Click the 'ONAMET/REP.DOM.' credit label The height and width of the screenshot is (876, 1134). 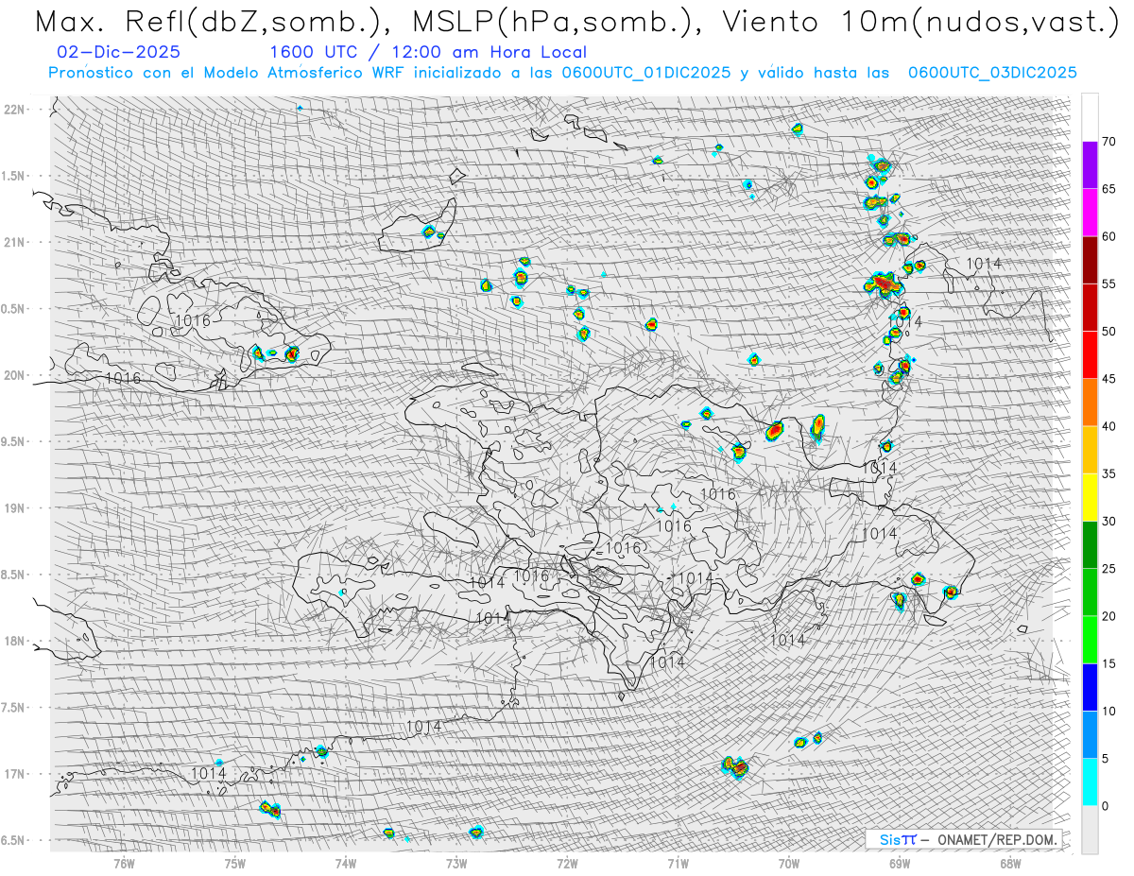pyautogui.click(x=997, y=839)
